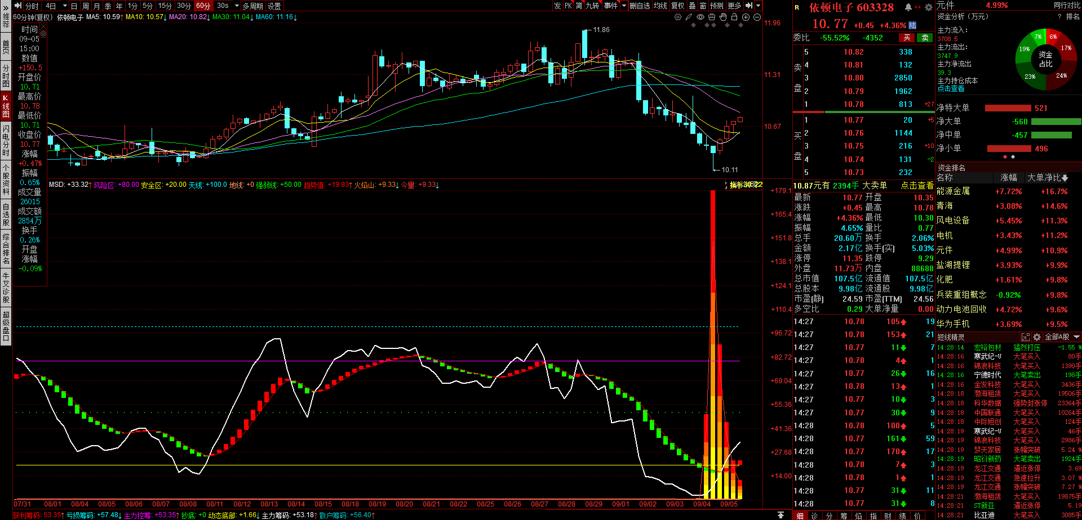Toggle 均线 moving averages display
Image resolution: width=1082 pixels, height=520 pixels.
point(660,6)
